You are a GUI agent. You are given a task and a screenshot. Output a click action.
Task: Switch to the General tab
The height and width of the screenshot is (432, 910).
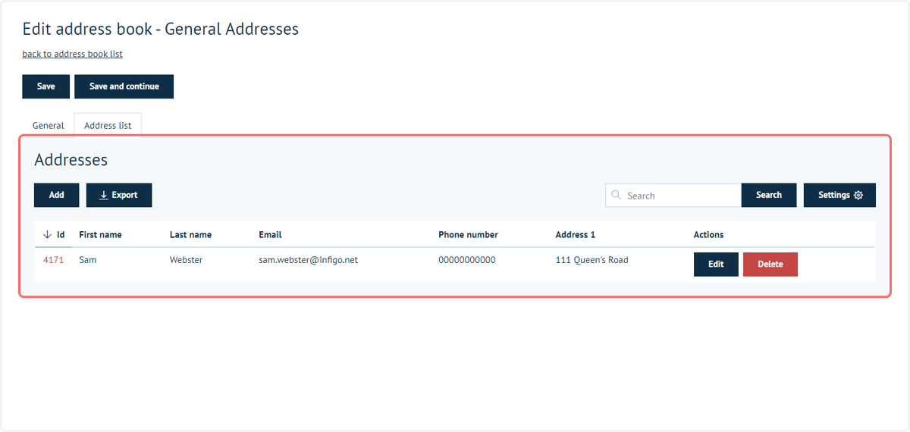(48, 125)
